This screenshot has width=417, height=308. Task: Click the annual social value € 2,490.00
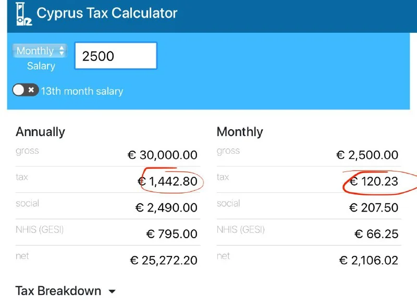(x=166, y=208)
